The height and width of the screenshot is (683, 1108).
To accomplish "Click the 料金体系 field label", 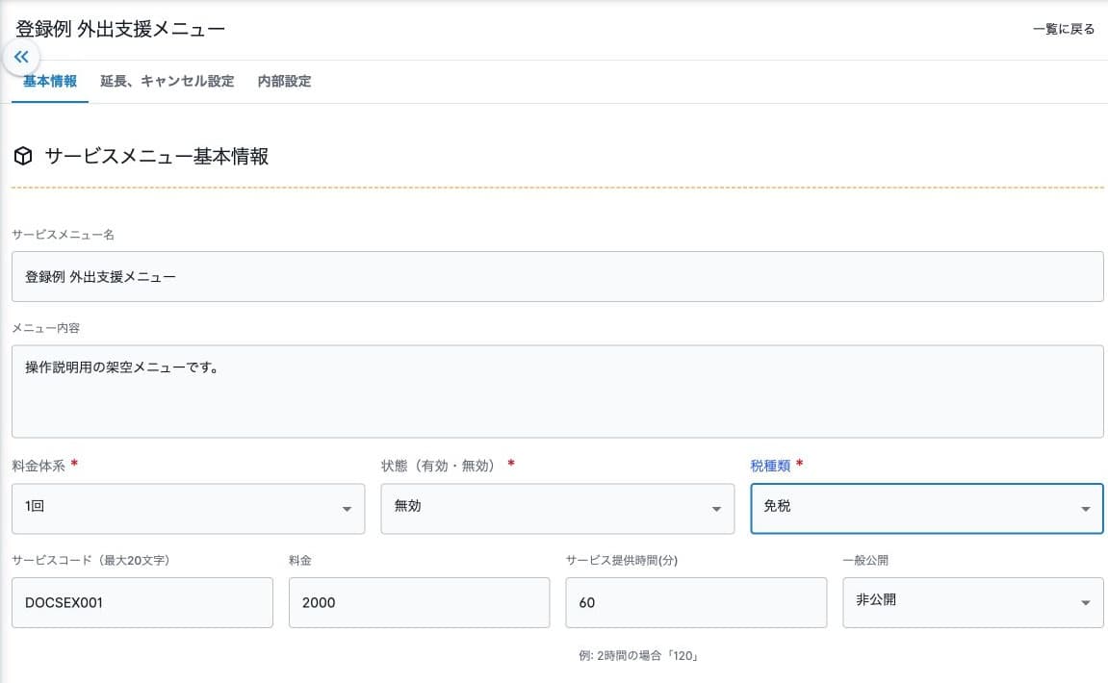I will coord(39,466).
